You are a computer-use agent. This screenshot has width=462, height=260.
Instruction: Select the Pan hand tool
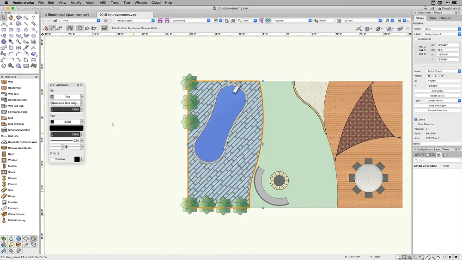tap(11, 18)
